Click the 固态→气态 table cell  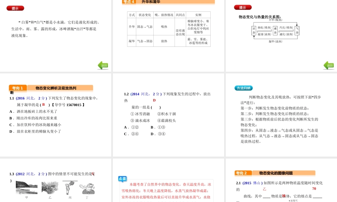145,27
